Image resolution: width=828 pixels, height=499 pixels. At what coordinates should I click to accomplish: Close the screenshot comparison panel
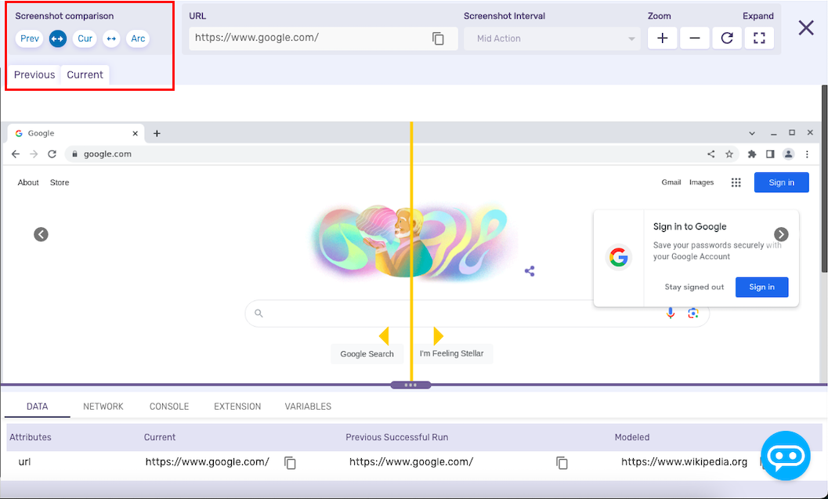pos(806,28)
